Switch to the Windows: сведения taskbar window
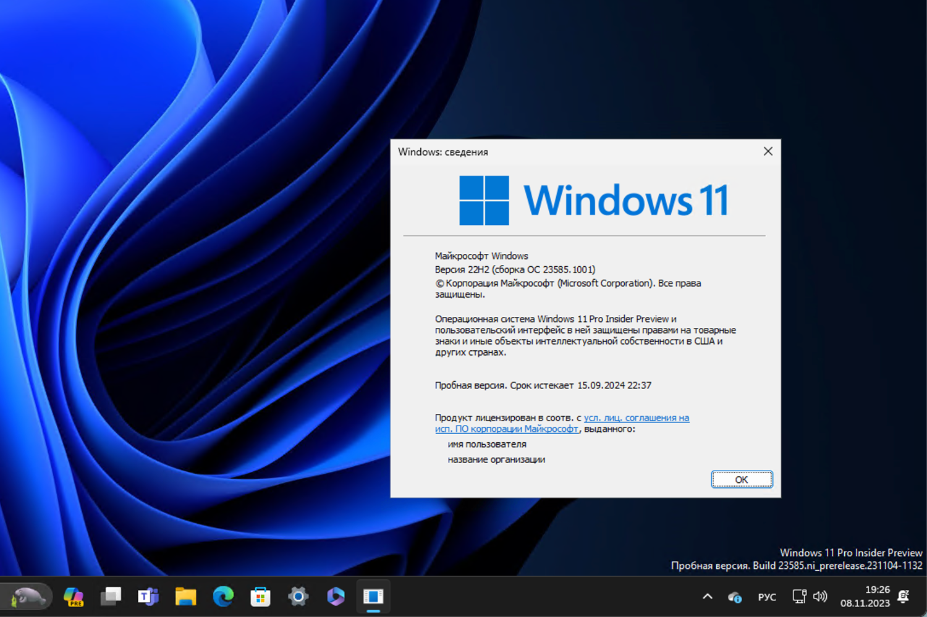Image resolution: width=927 pixels, height=617 pixels. [x=374, y=596]
